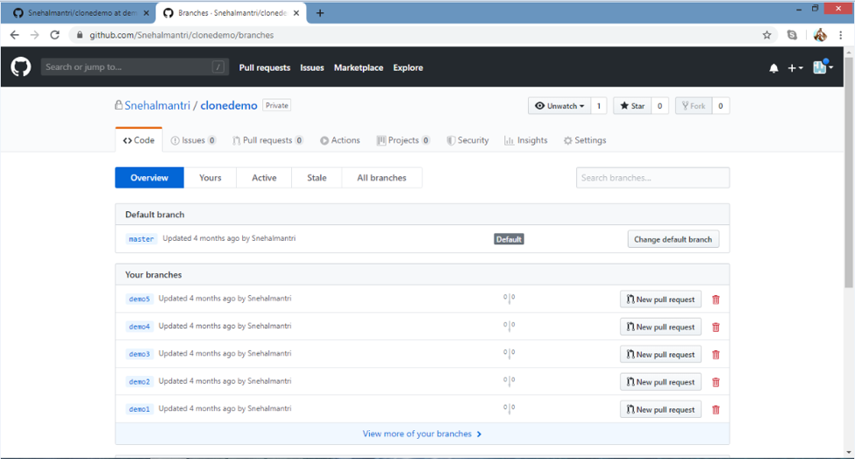Image resolution: width=855 pixels, height=459 pixels.
Task: Reload the page in the browser
Action: [54, 35]
